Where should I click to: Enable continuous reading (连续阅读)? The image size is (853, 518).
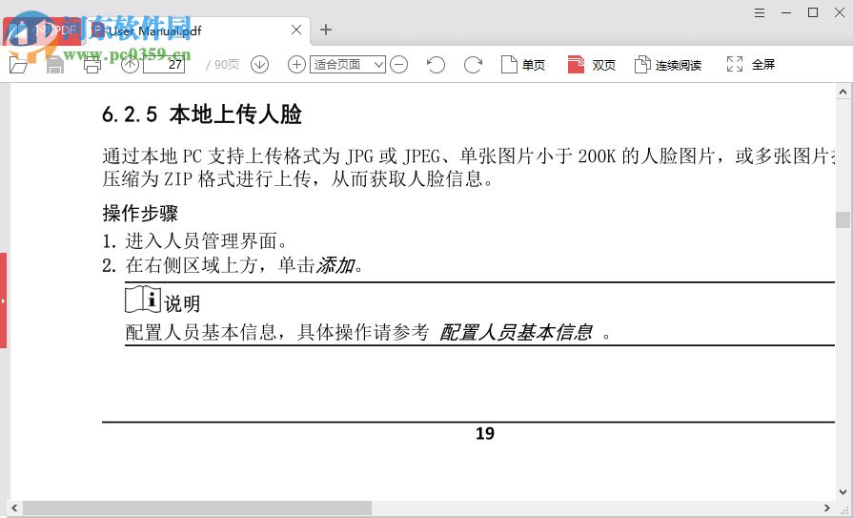click(667, 65)
